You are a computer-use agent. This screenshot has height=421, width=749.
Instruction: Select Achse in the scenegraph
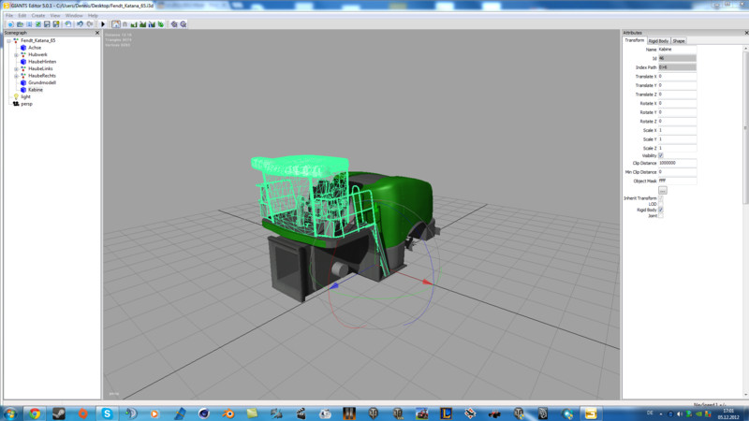35,48
